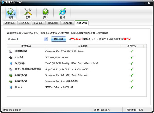Close the 驱动人生 2009 window
154x113 pixels.
point(149,3)
